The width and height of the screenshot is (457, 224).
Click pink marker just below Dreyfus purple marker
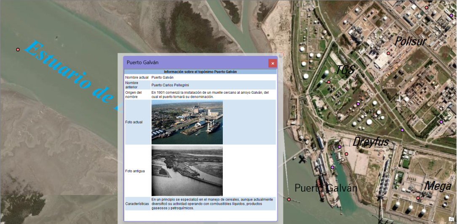coord(346,154)
